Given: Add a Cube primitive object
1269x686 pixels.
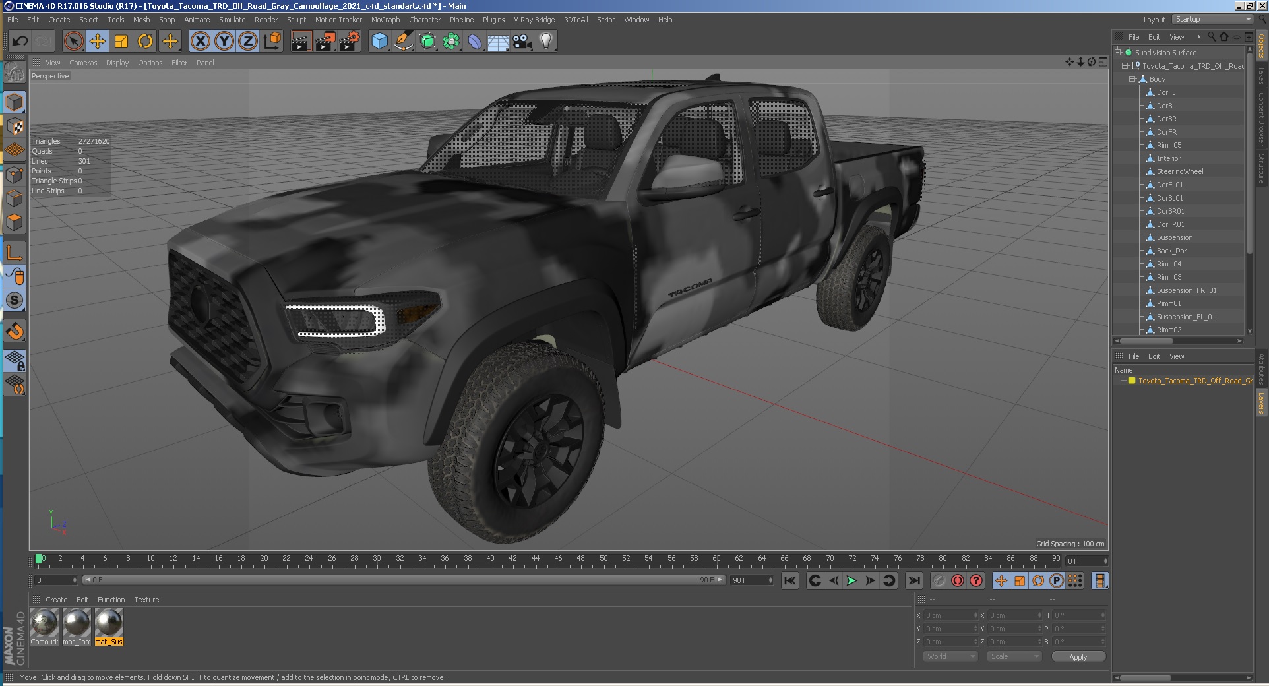Looking at the screenshot, I should tap(380, 42).
